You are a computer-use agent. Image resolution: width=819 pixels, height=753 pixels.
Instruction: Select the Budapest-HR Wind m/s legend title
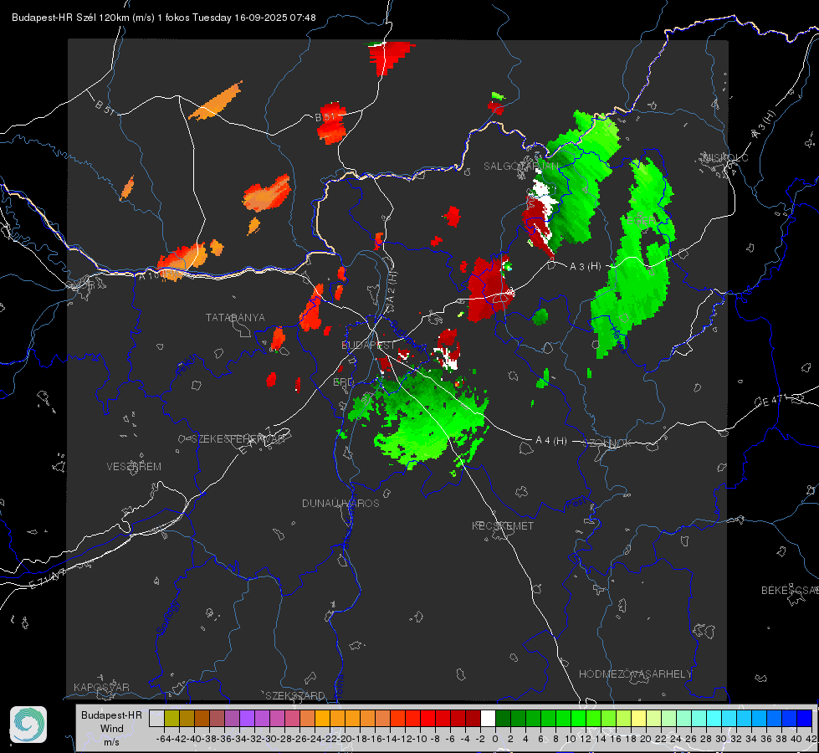click(111, 729)
